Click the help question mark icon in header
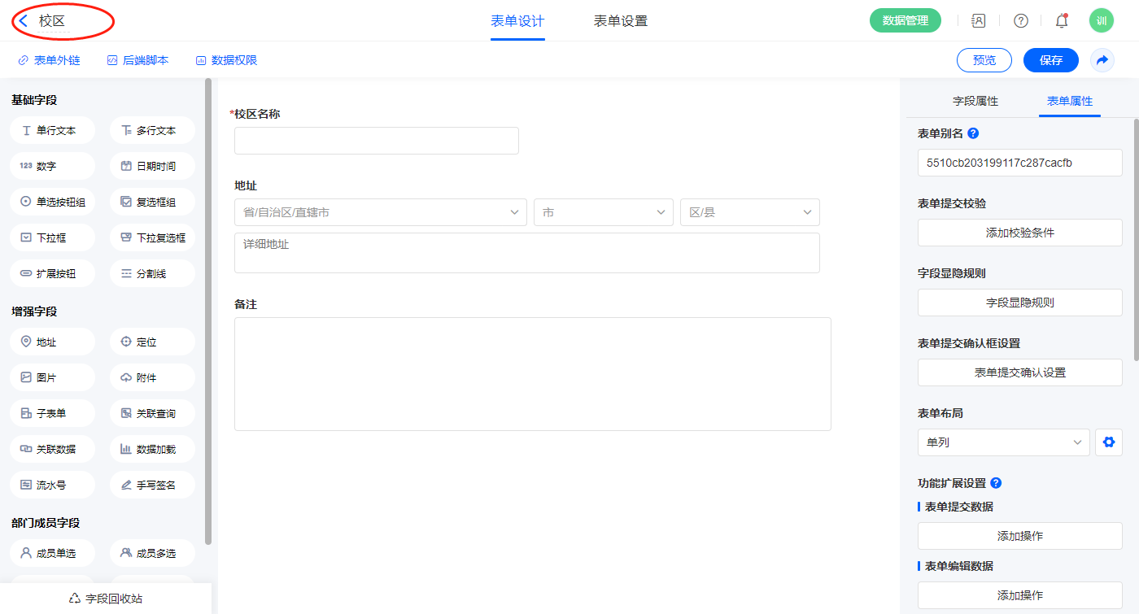Viewport: 1139px width, 614px height. pos(1020,21)
